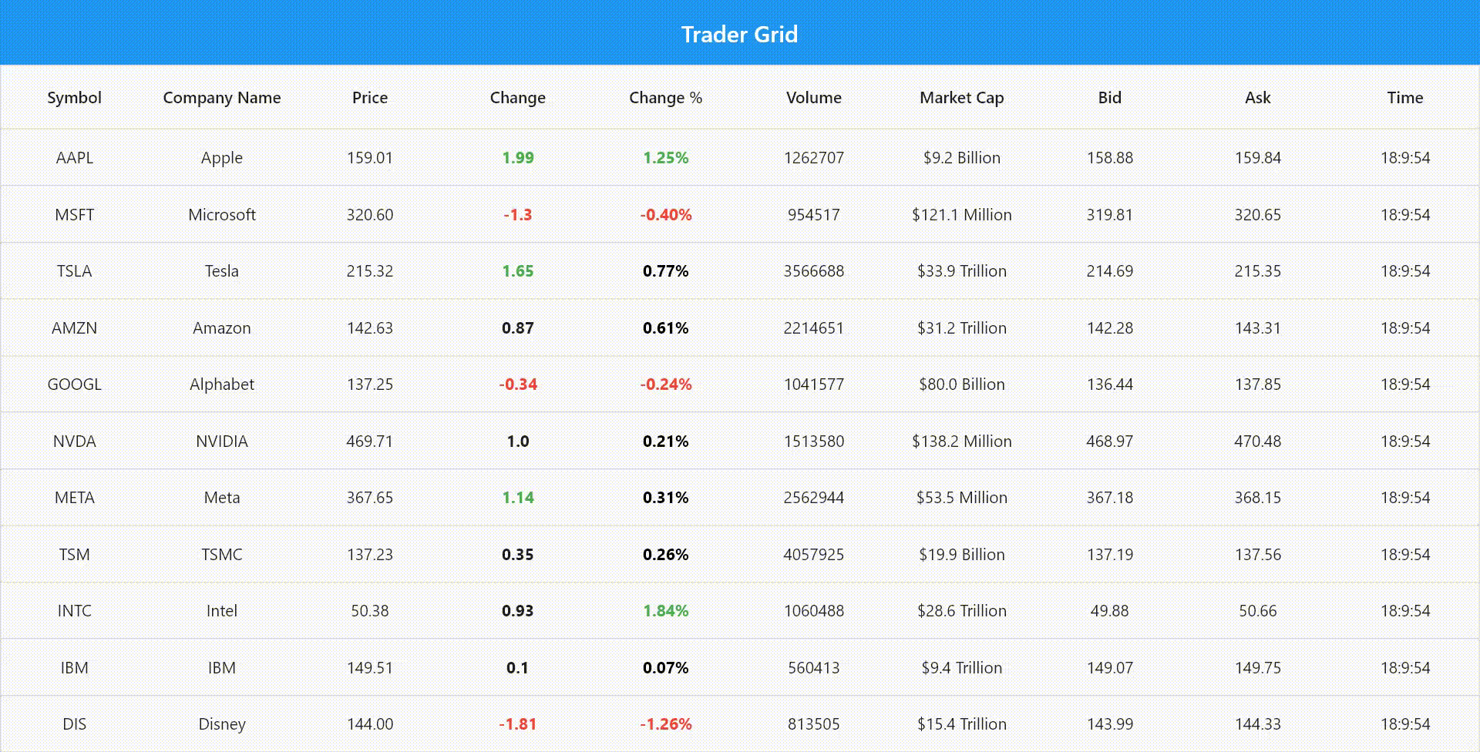Select Tesla's price 215.32
The image size is (1480, 752).
point(369,271)
